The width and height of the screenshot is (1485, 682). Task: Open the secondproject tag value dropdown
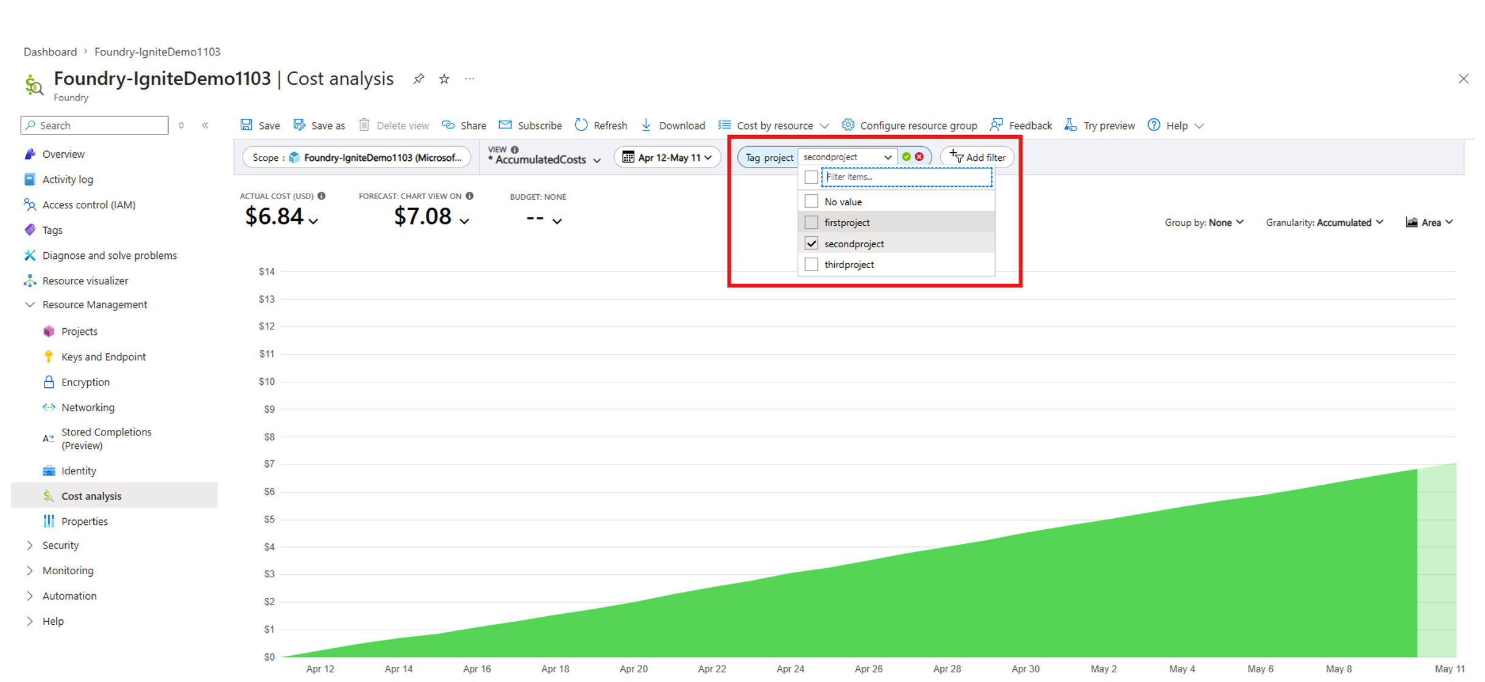pyautogui.click(x=848, y=157)
